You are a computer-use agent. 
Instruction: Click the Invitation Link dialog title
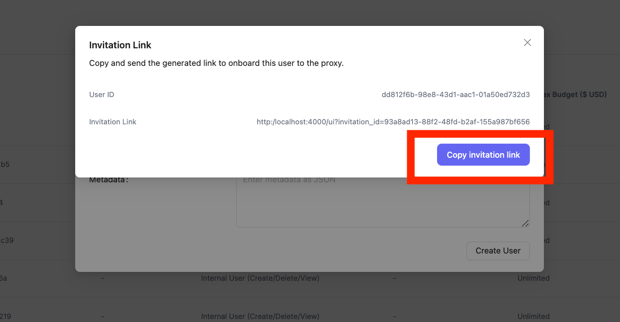pos(120,45)
